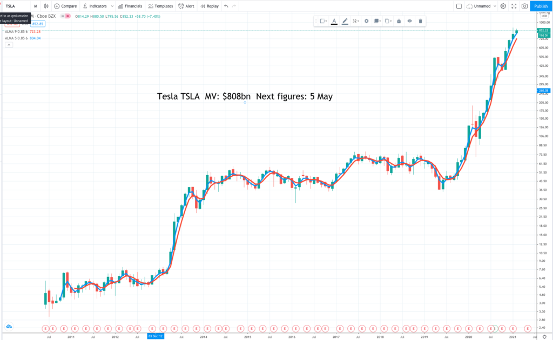The image size is (553, 340).
Task: Click the earnings E marker above 2011
Action: [75, 329]
